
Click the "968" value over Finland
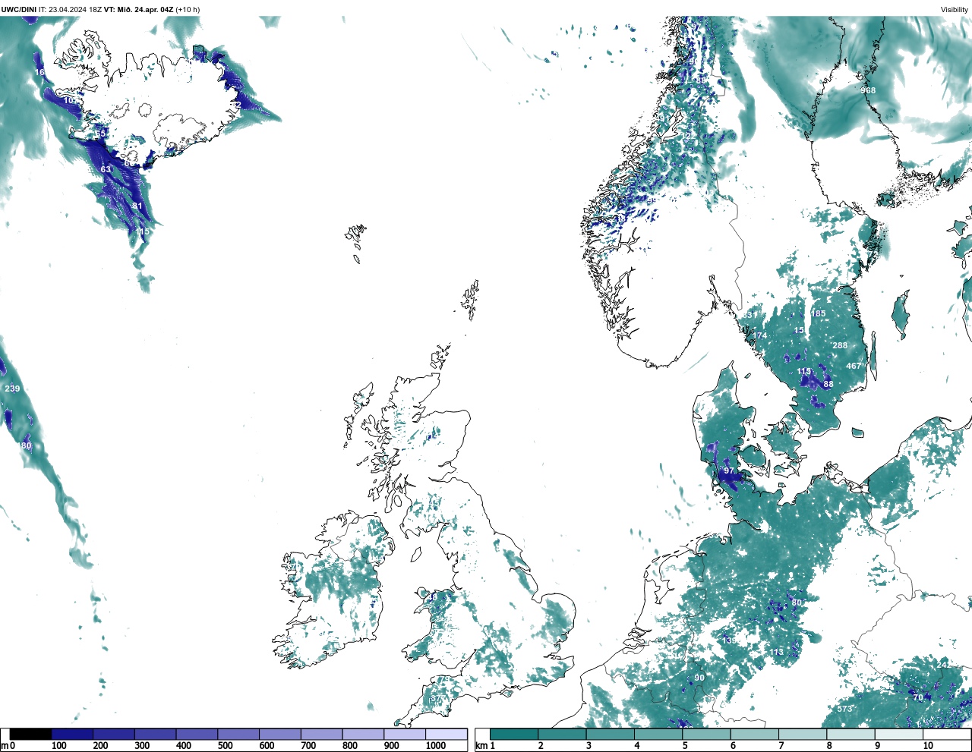pyautogui.click(x=868, y=90)
